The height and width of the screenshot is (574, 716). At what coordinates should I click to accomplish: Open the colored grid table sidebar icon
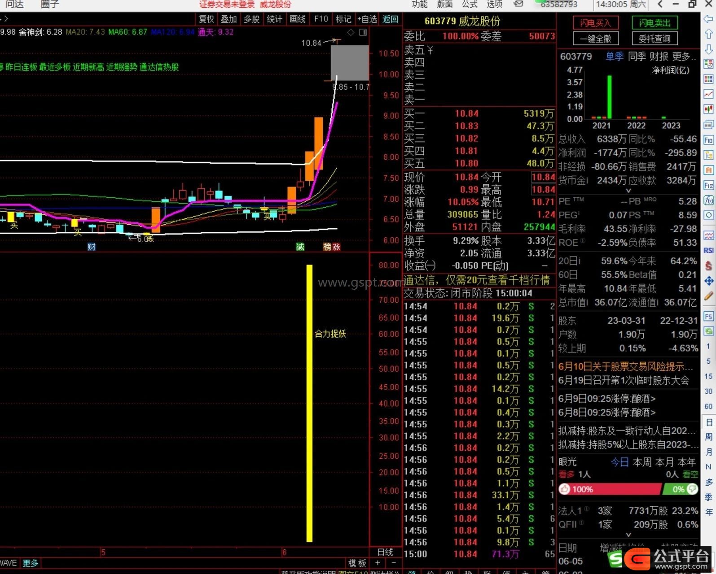click(708, 79)
